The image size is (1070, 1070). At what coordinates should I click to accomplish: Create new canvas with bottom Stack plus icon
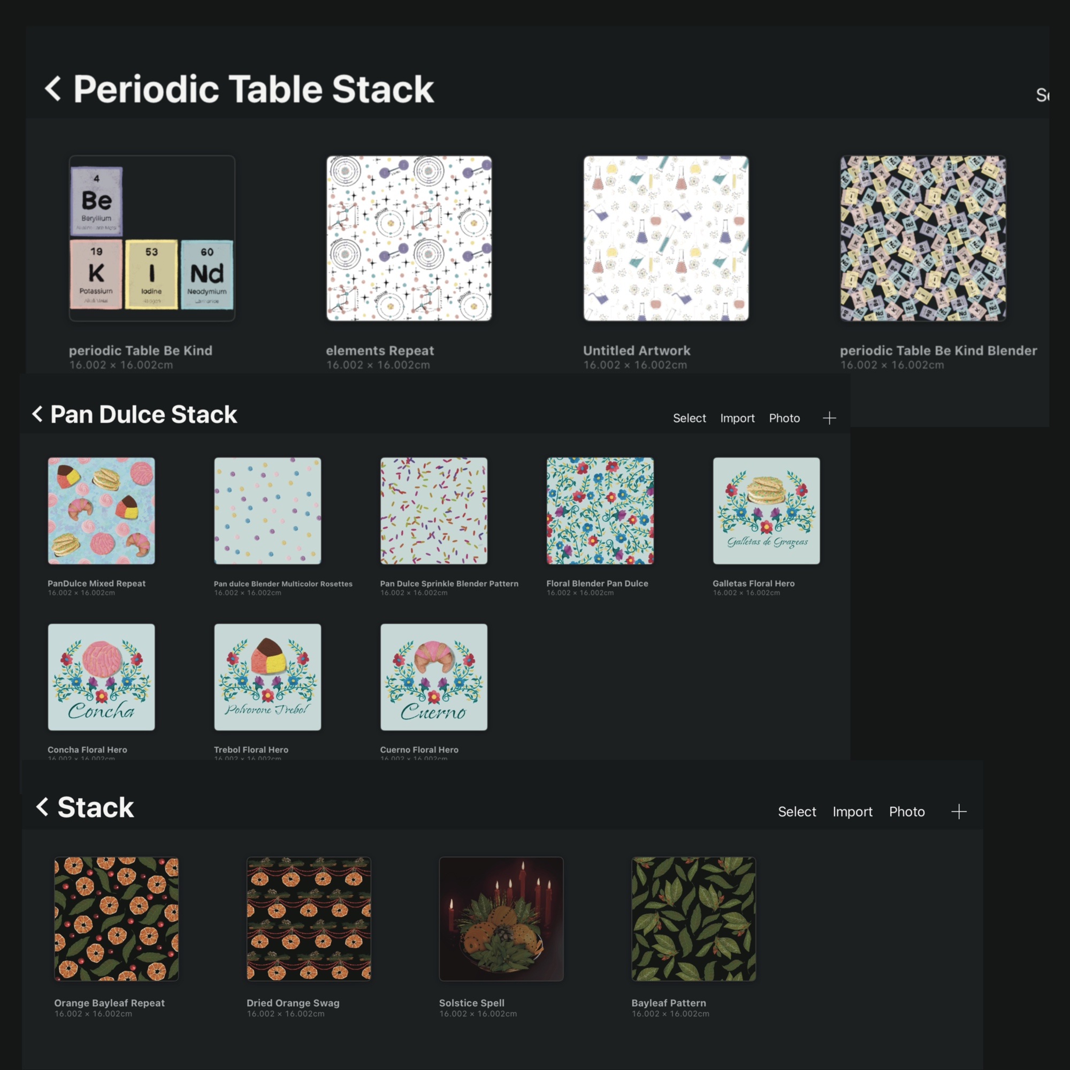tap(959, 812)
